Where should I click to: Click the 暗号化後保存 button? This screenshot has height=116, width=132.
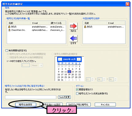pyautogui.click(x=26, y=104)
